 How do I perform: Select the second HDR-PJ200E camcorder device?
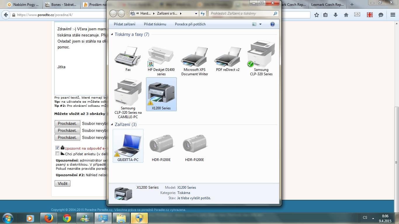click(x=195, y=147)
